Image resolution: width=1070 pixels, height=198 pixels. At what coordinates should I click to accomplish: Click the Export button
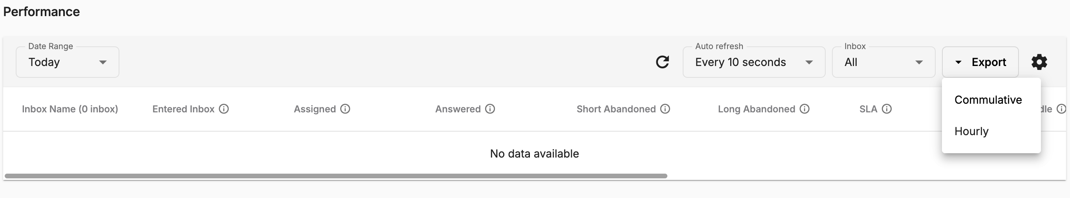click(x=980, y=62)
